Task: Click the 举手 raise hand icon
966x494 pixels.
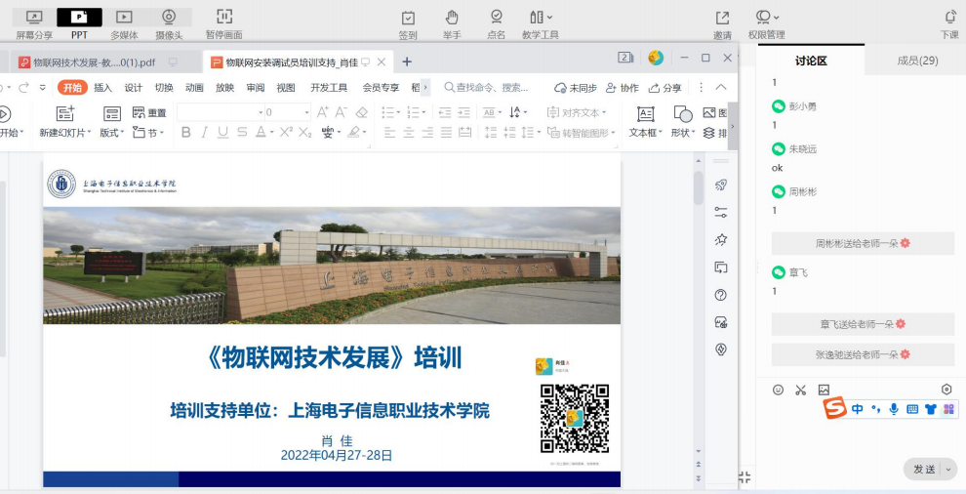Action: pos(452,18)
